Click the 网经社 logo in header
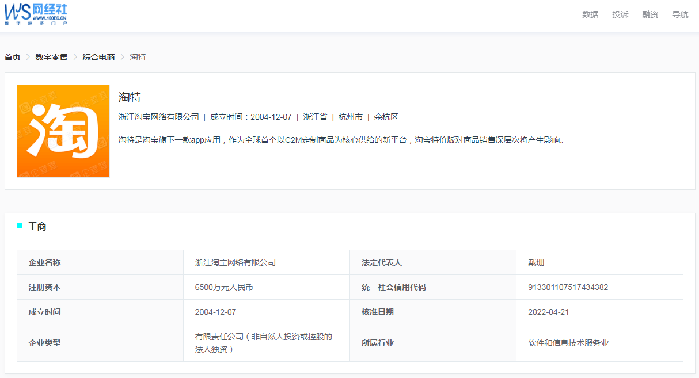Image resolution: width=699 pixels, height=378 pixels. tap(36, 14)
